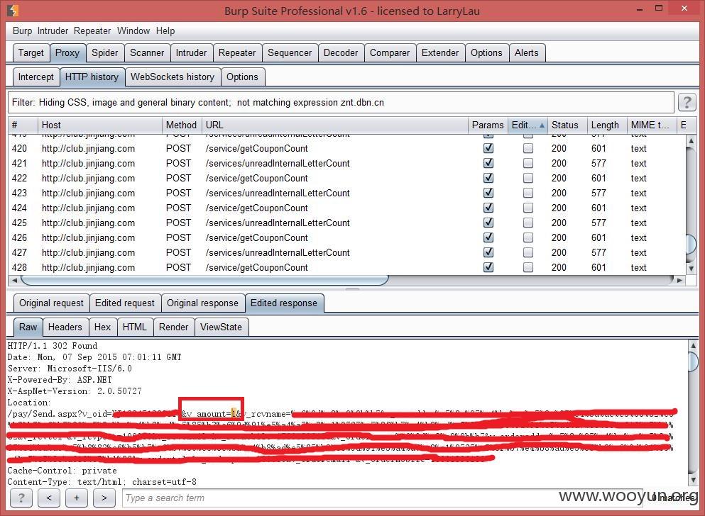Sort history by MIME type column header
Screen dimensions: 705x516
coord(650,125)
